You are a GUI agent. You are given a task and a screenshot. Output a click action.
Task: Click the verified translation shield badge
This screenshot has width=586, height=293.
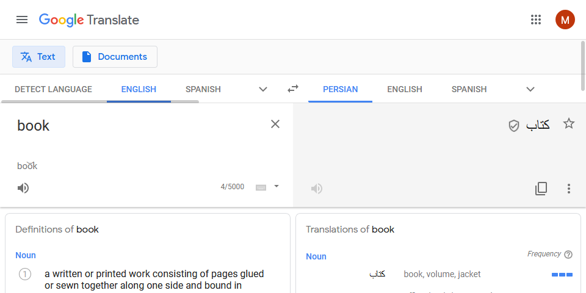514,126
